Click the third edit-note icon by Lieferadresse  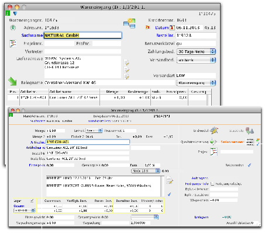tap(127, 76)
